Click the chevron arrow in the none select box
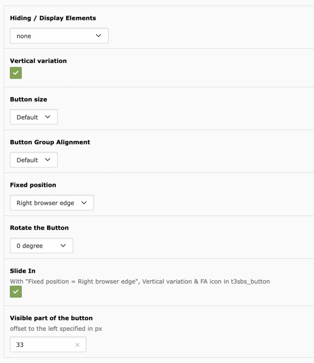This screenshot has width=314, height=363. pos(98,36)
